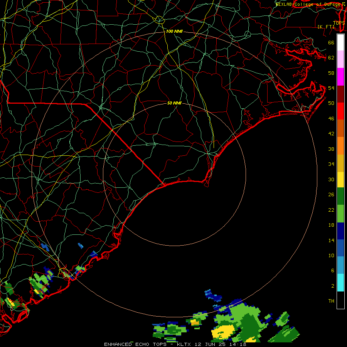This screenshot has height=347, width=347.
Task: Click the light pink legend swatch
Action: click(340, 59)
